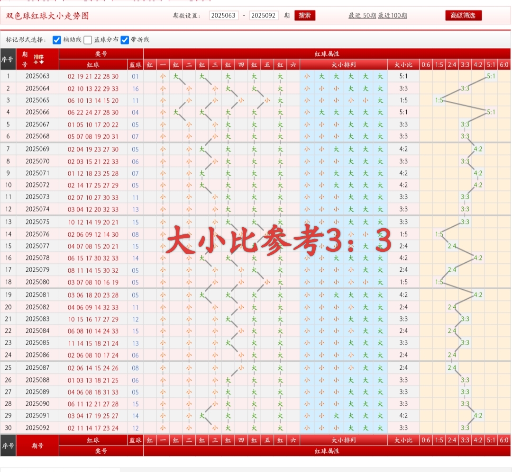Click the 最近100期 link
Image resolution: width=512 pixels, height=472 pixels.
click(x=392, y=16)
